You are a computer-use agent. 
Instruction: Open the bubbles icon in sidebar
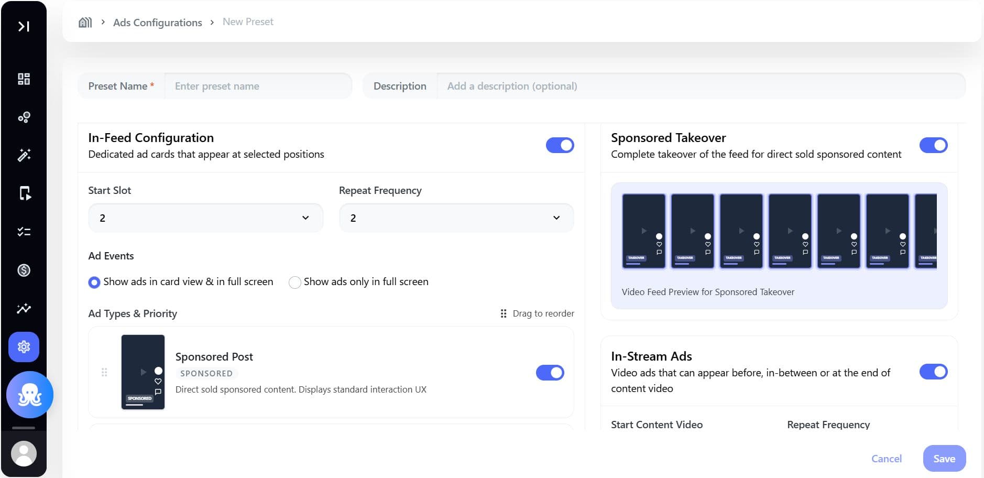[24, 117]
